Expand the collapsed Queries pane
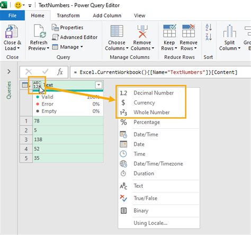This screenshot has width=251, height=235. pyautogui.click(x=9, y=72)
